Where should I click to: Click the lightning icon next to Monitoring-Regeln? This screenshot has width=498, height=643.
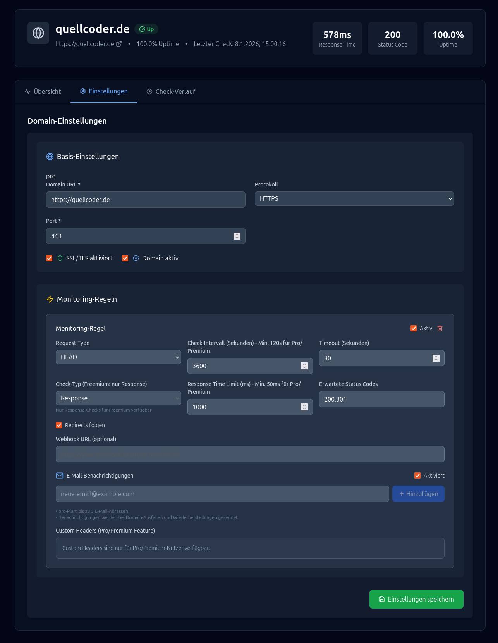(50, 299)
